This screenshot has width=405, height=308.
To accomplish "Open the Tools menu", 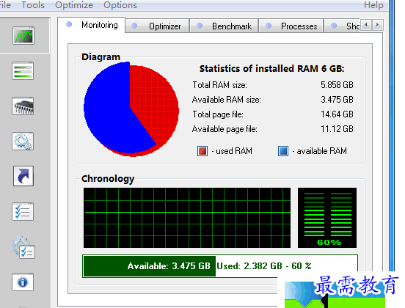I will 33,5.
